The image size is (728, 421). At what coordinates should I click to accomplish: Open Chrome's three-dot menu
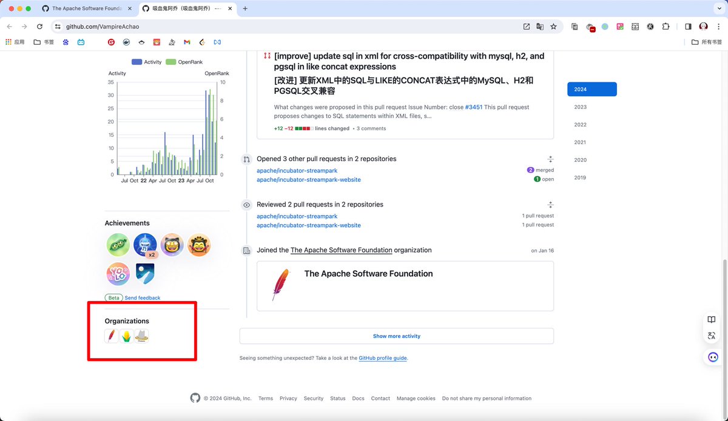pyautogui.click(x=718, y=27)
